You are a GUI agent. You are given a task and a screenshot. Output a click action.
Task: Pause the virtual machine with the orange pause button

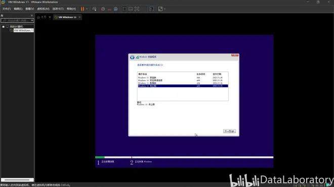tap(82, 9)
